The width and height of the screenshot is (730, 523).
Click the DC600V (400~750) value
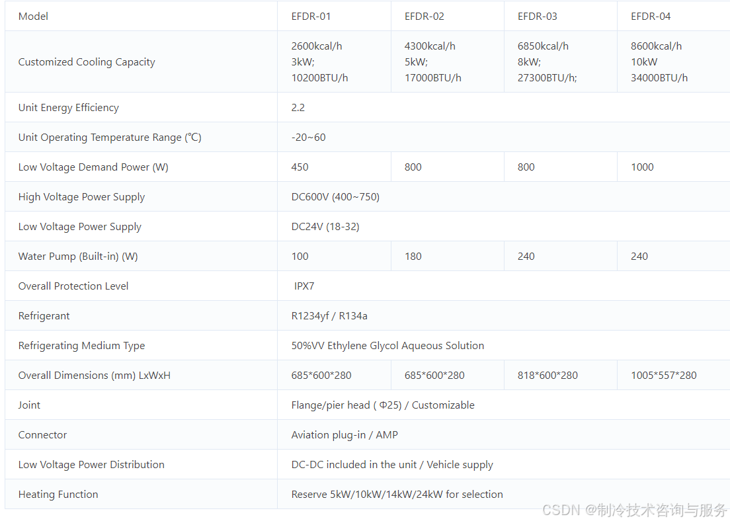pyautogui.click(x=335, y=197)
